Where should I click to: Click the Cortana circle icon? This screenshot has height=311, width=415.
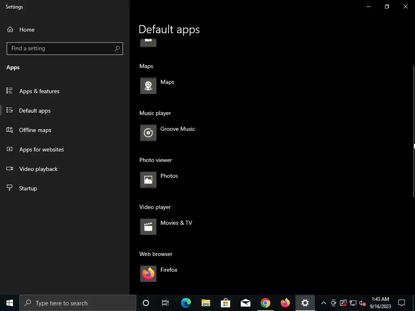(146, 303)
